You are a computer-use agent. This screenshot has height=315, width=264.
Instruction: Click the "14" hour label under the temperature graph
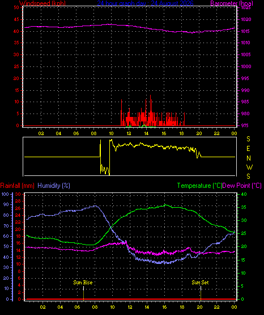[x=147, y=307]
